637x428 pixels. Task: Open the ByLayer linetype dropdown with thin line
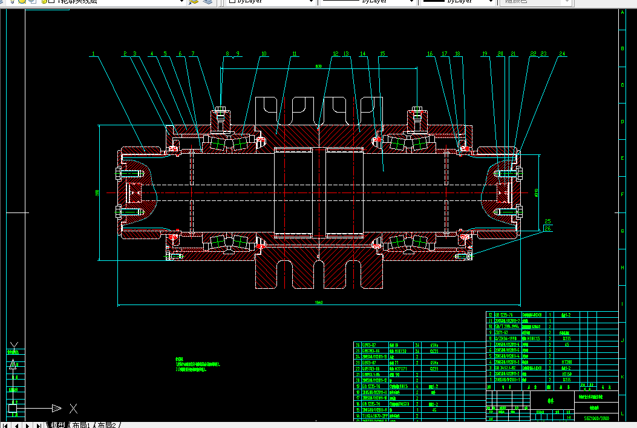pyautogui.click(x=411, y=2)
